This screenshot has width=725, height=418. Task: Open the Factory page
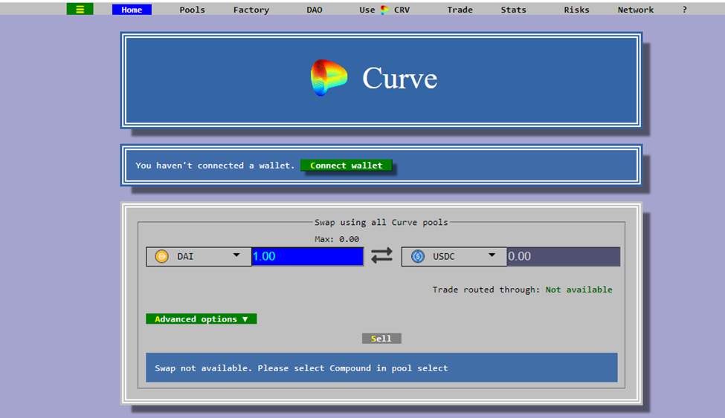click(251, 10)
